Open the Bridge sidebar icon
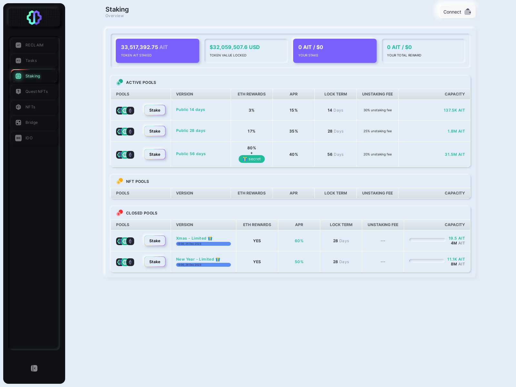This screenshot has width=516, height=387. point(18,123)
